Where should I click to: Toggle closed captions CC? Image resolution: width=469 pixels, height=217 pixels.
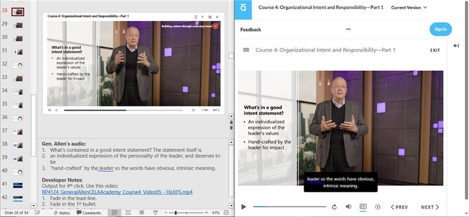[x=363, y=206]
